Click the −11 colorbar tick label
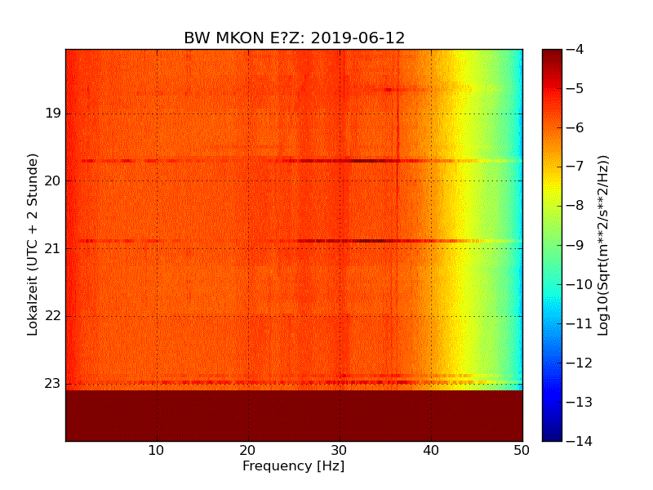Screen dimensions: 653x490 click(580, 323)
